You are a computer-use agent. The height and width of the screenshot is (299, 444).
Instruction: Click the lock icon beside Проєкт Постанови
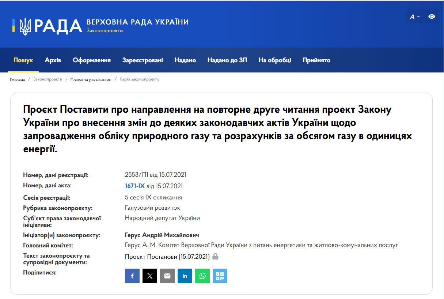[x=216, y=257]
